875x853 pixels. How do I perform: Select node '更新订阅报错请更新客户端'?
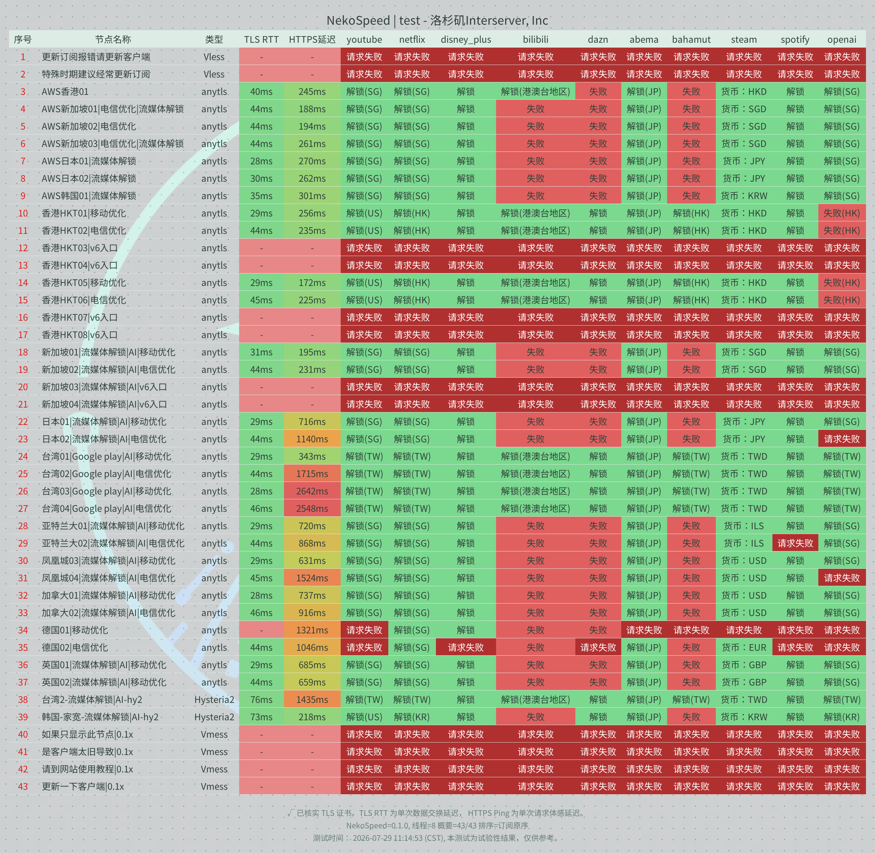tap(96, 57)
